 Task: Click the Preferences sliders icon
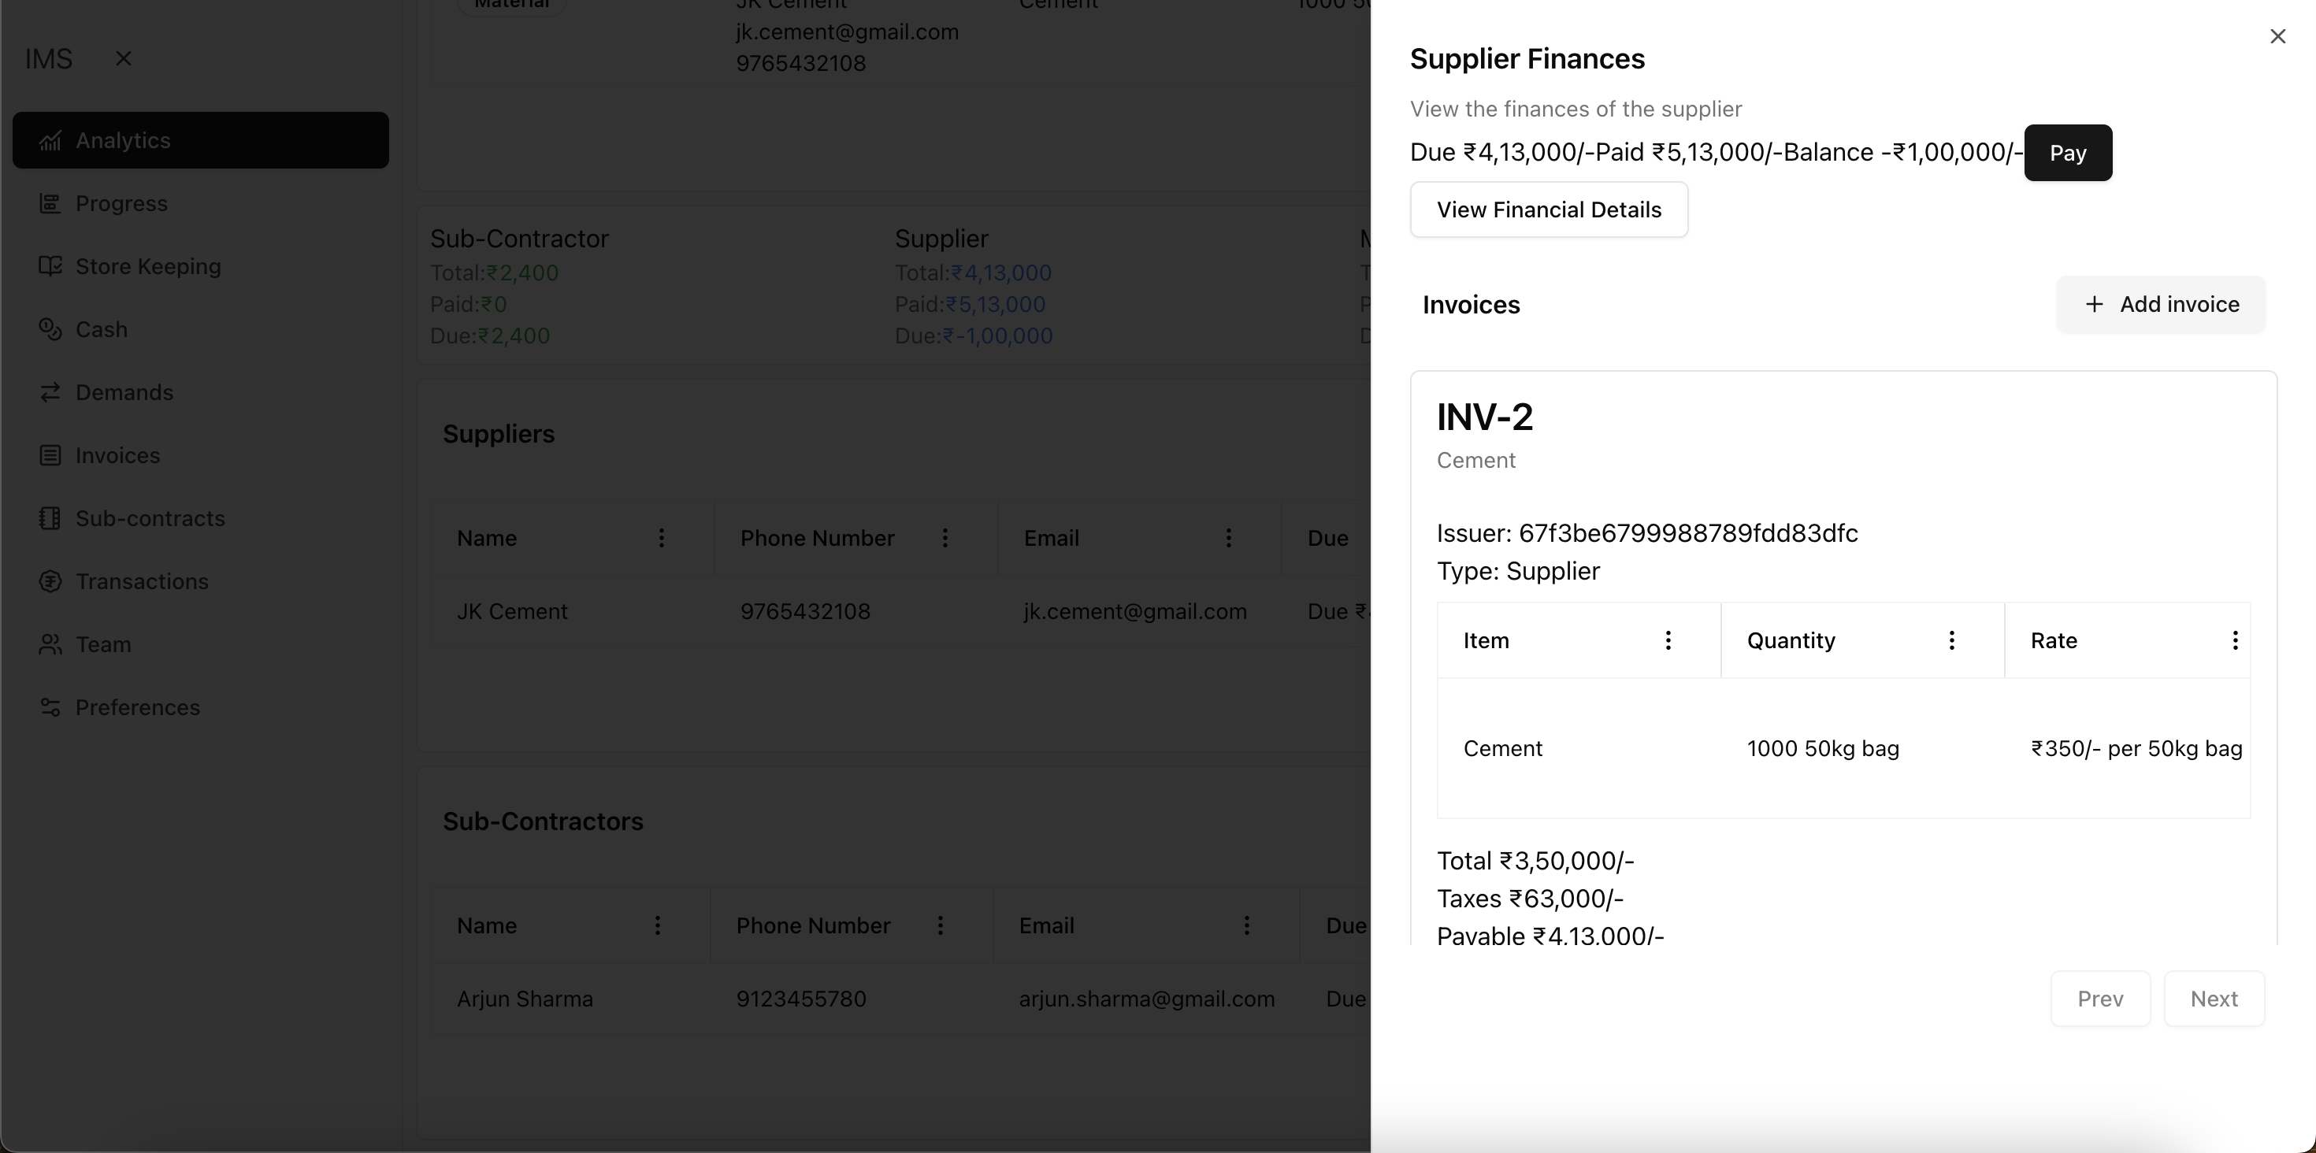click(50, 707)
